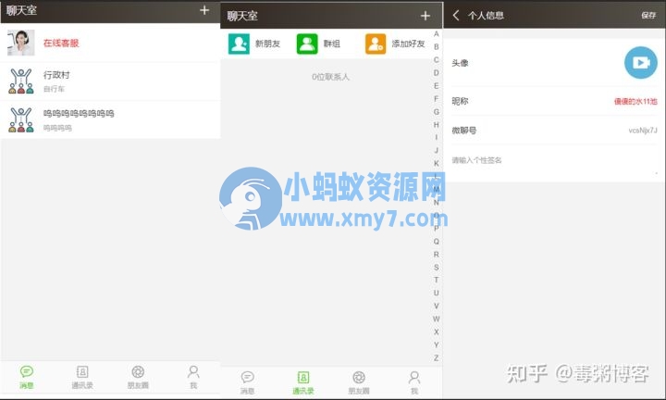Jump to letter G in index bar
The width and height of the screenshot is (666, 400).
(x=437, y=112)
